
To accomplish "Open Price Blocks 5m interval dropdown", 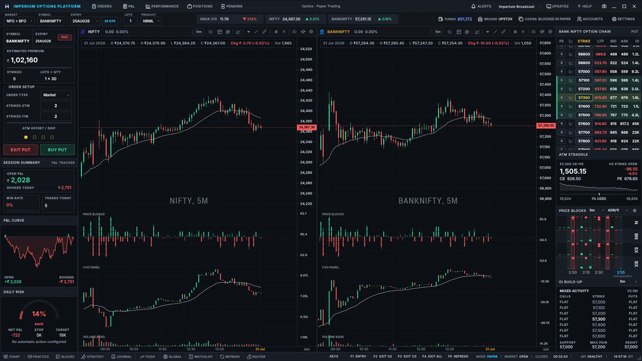I will (597, 211).
